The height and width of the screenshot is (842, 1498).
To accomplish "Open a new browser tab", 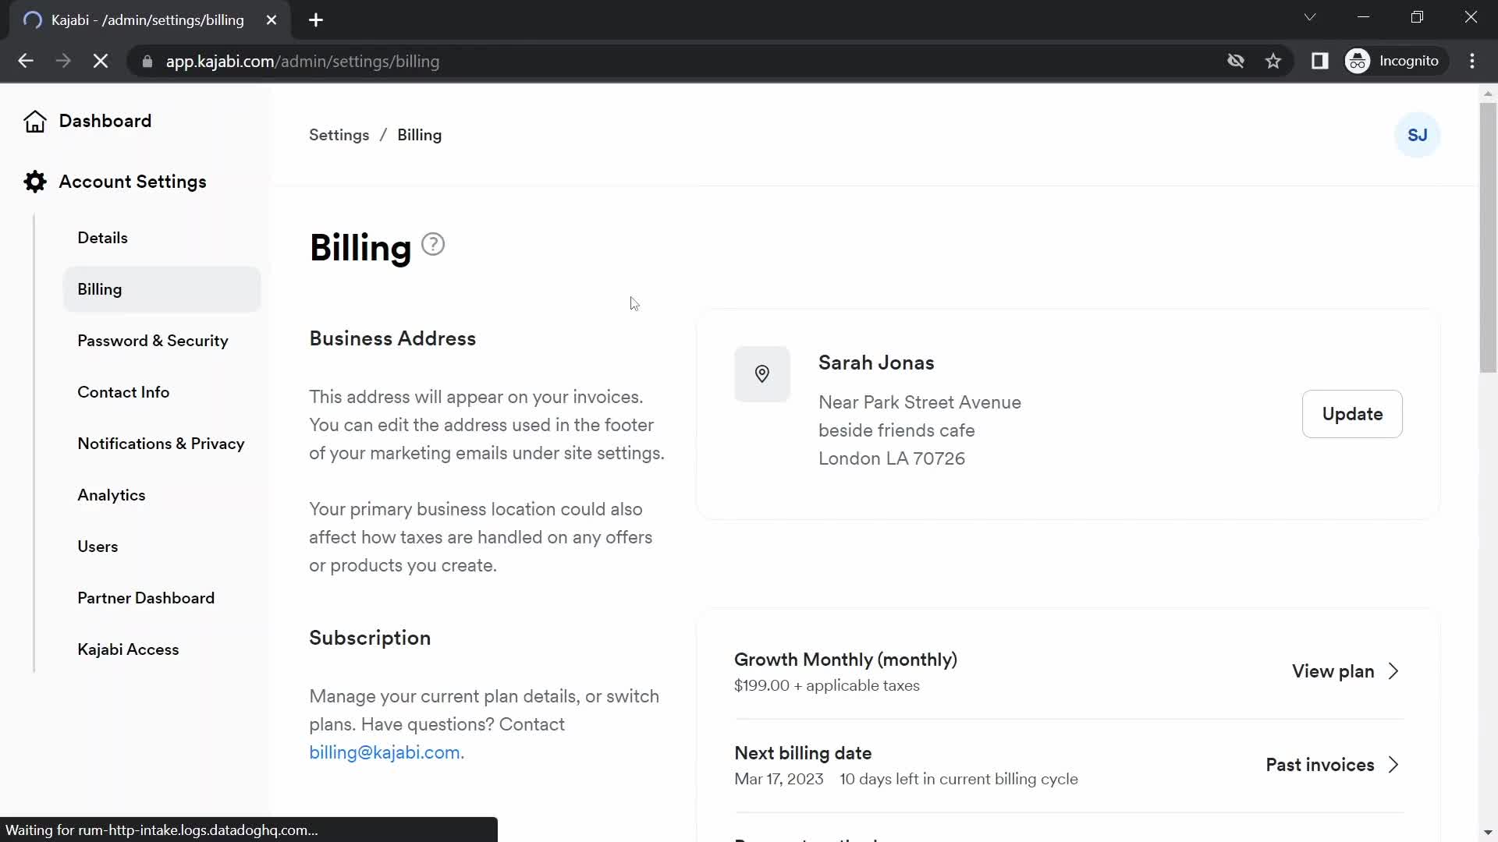I will (316, 20).
